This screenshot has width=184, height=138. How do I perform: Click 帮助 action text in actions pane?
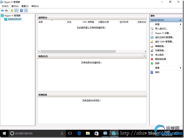(157, 72)
